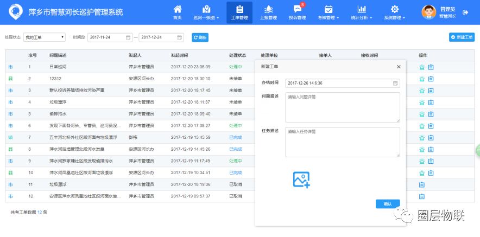Click the timestamp 2017-12-20 18:30:15
This screenshot has width=480, height=237.
(191, 79)
